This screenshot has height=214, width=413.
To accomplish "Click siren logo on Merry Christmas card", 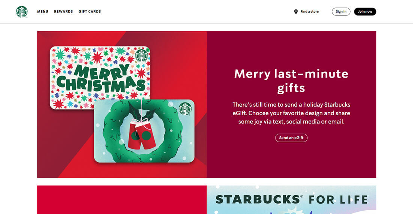I will tap(142, 55).
